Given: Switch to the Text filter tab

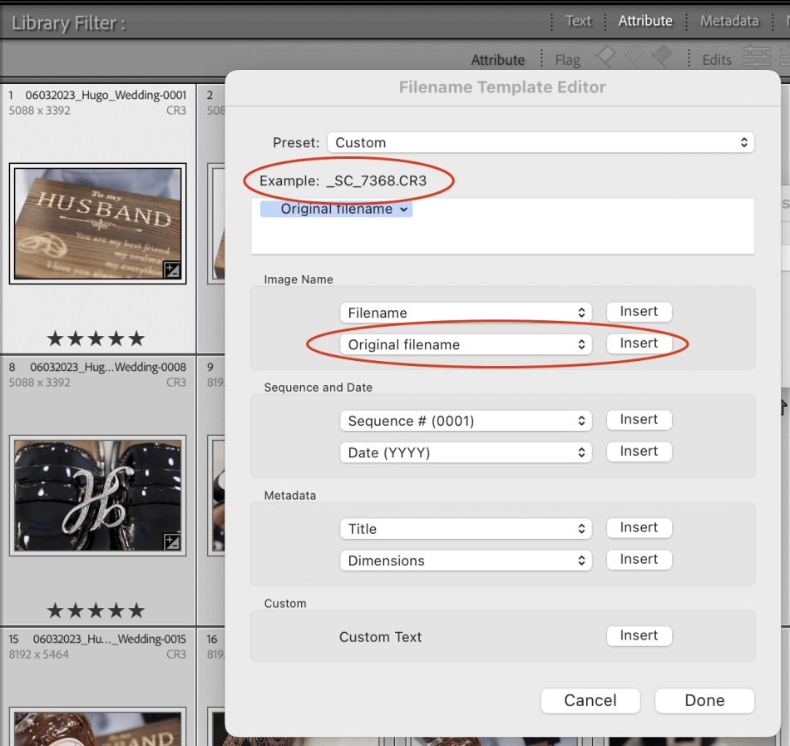Looking at the screenshot, I should pyautogui.click(x=578, y=21).
